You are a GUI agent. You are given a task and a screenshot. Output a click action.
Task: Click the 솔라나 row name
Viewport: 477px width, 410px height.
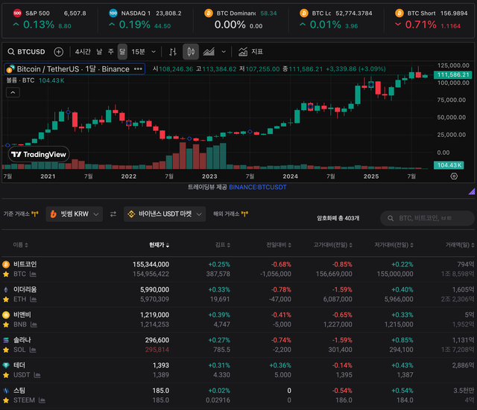(22, 340)
